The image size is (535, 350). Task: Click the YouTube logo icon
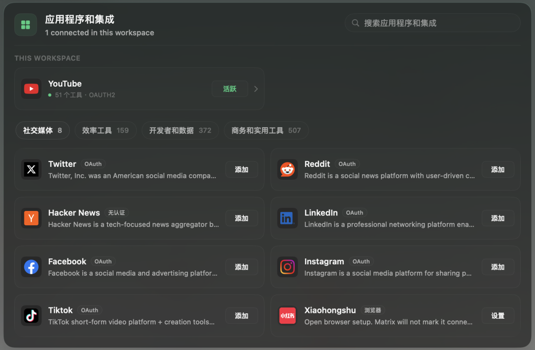[31, 89]
